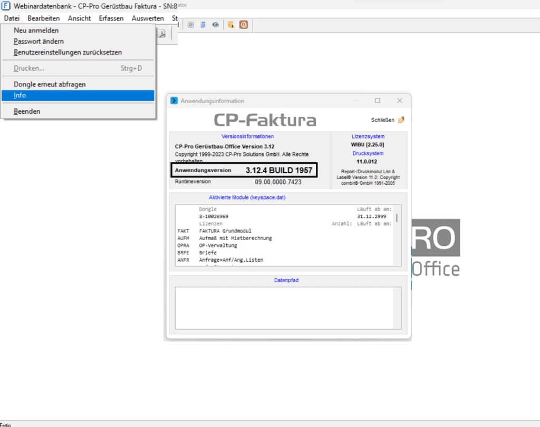Click the WIBU [2.25.0] license text

click(368, 145)
